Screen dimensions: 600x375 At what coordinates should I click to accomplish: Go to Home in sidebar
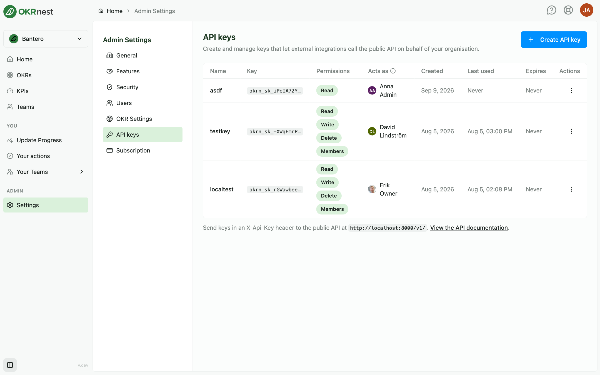(46, 59)
